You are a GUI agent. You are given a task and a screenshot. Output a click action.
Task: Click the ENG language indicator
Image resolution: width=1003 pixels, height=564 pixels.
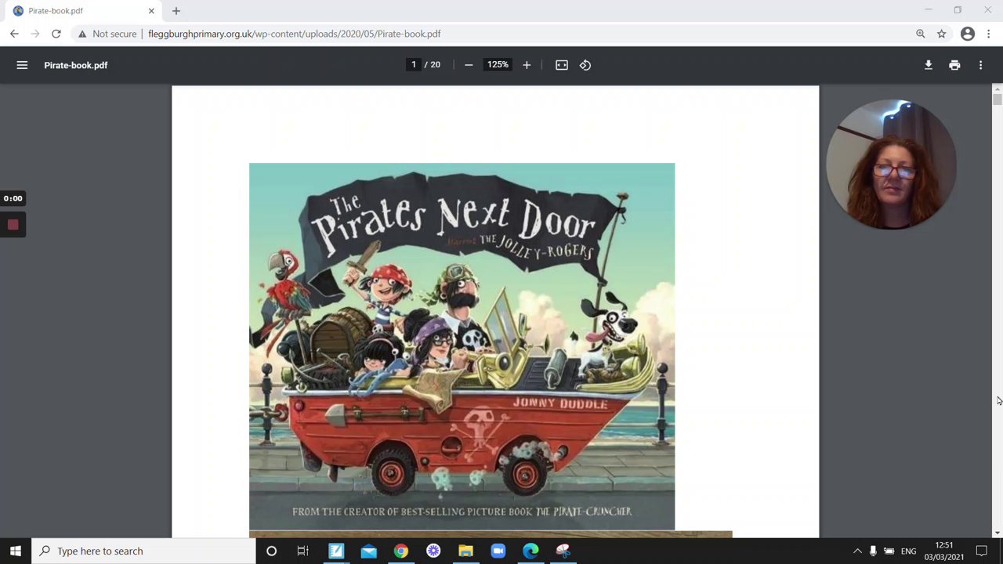click(908, 551)
